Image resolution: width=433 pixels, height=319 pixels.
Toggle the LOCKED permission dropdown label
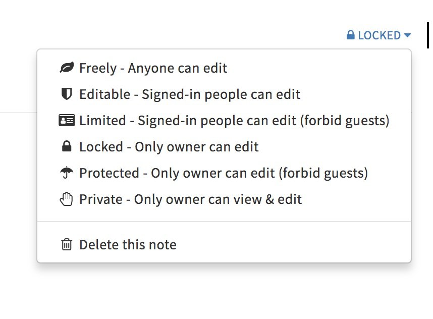[379, 35]
